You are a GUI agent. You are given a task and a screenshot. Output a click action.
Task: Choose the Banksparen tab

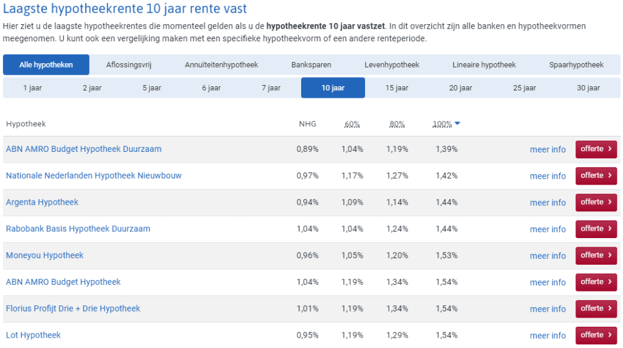311,64
